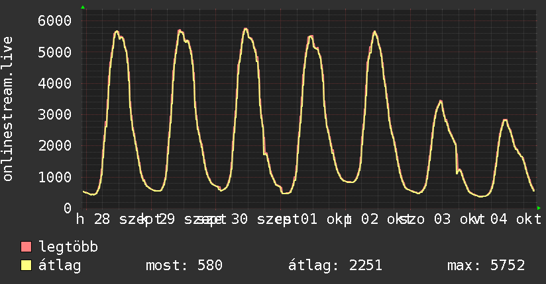Viewport: 546px width, 284px height.
Task: Click the yellow átlag legend swatch
Action: [x=26, y=265]
